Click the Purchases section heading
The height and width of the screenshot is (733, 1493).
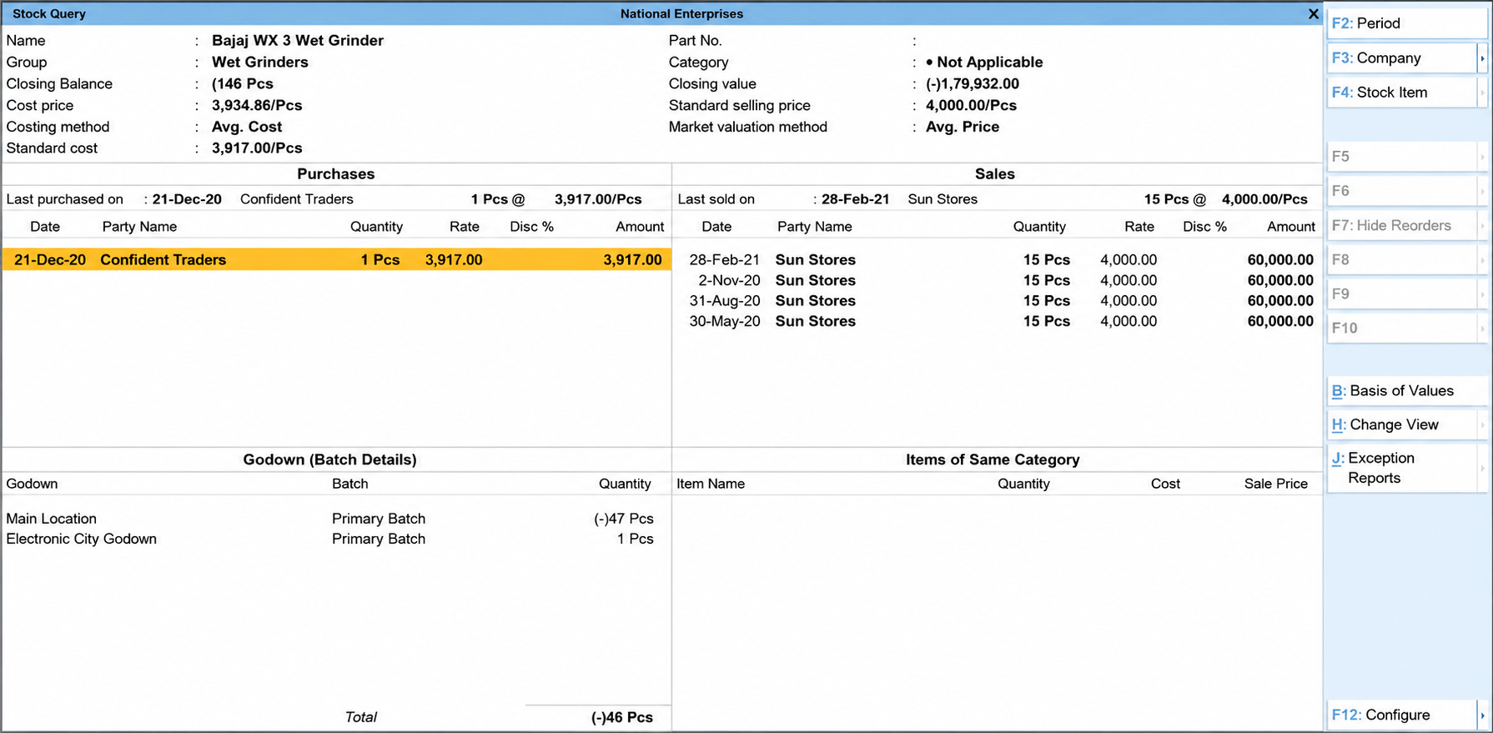336,173
